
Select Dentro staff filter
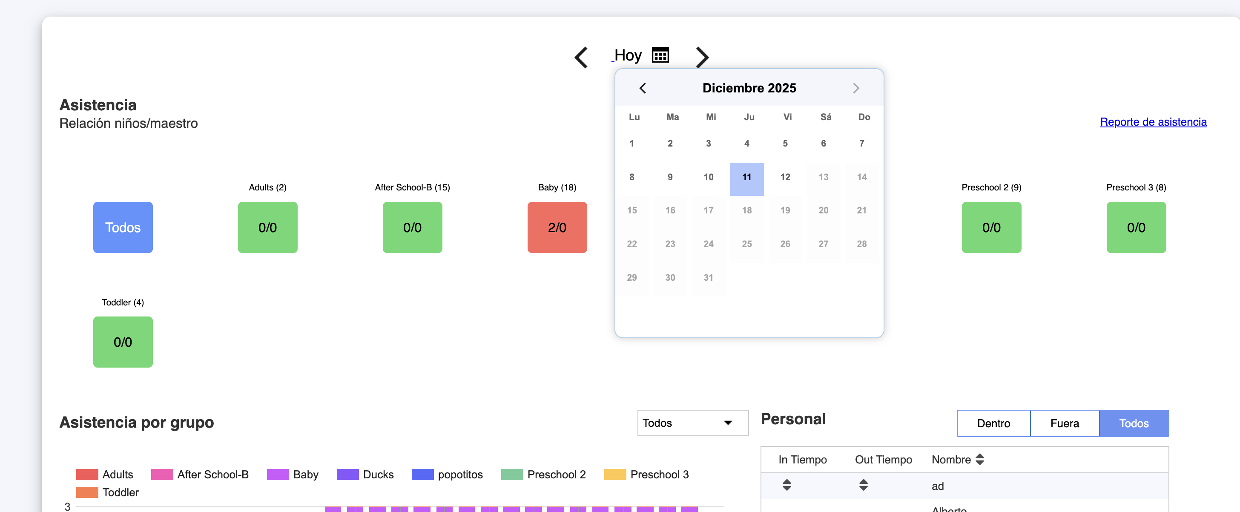pos(993,423)
